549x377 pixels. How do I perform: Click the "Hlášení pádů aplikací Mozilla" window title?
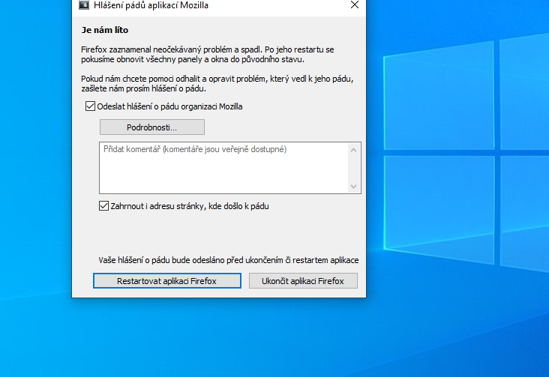coord(151,4)
